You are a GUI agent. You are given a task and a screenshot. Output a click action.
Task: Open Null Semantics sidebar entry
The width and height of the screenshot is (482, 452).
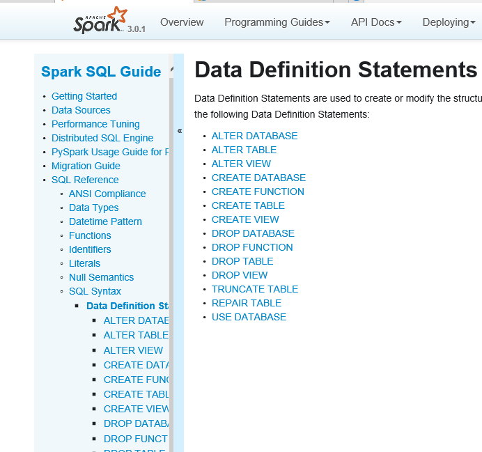point(102,277)
